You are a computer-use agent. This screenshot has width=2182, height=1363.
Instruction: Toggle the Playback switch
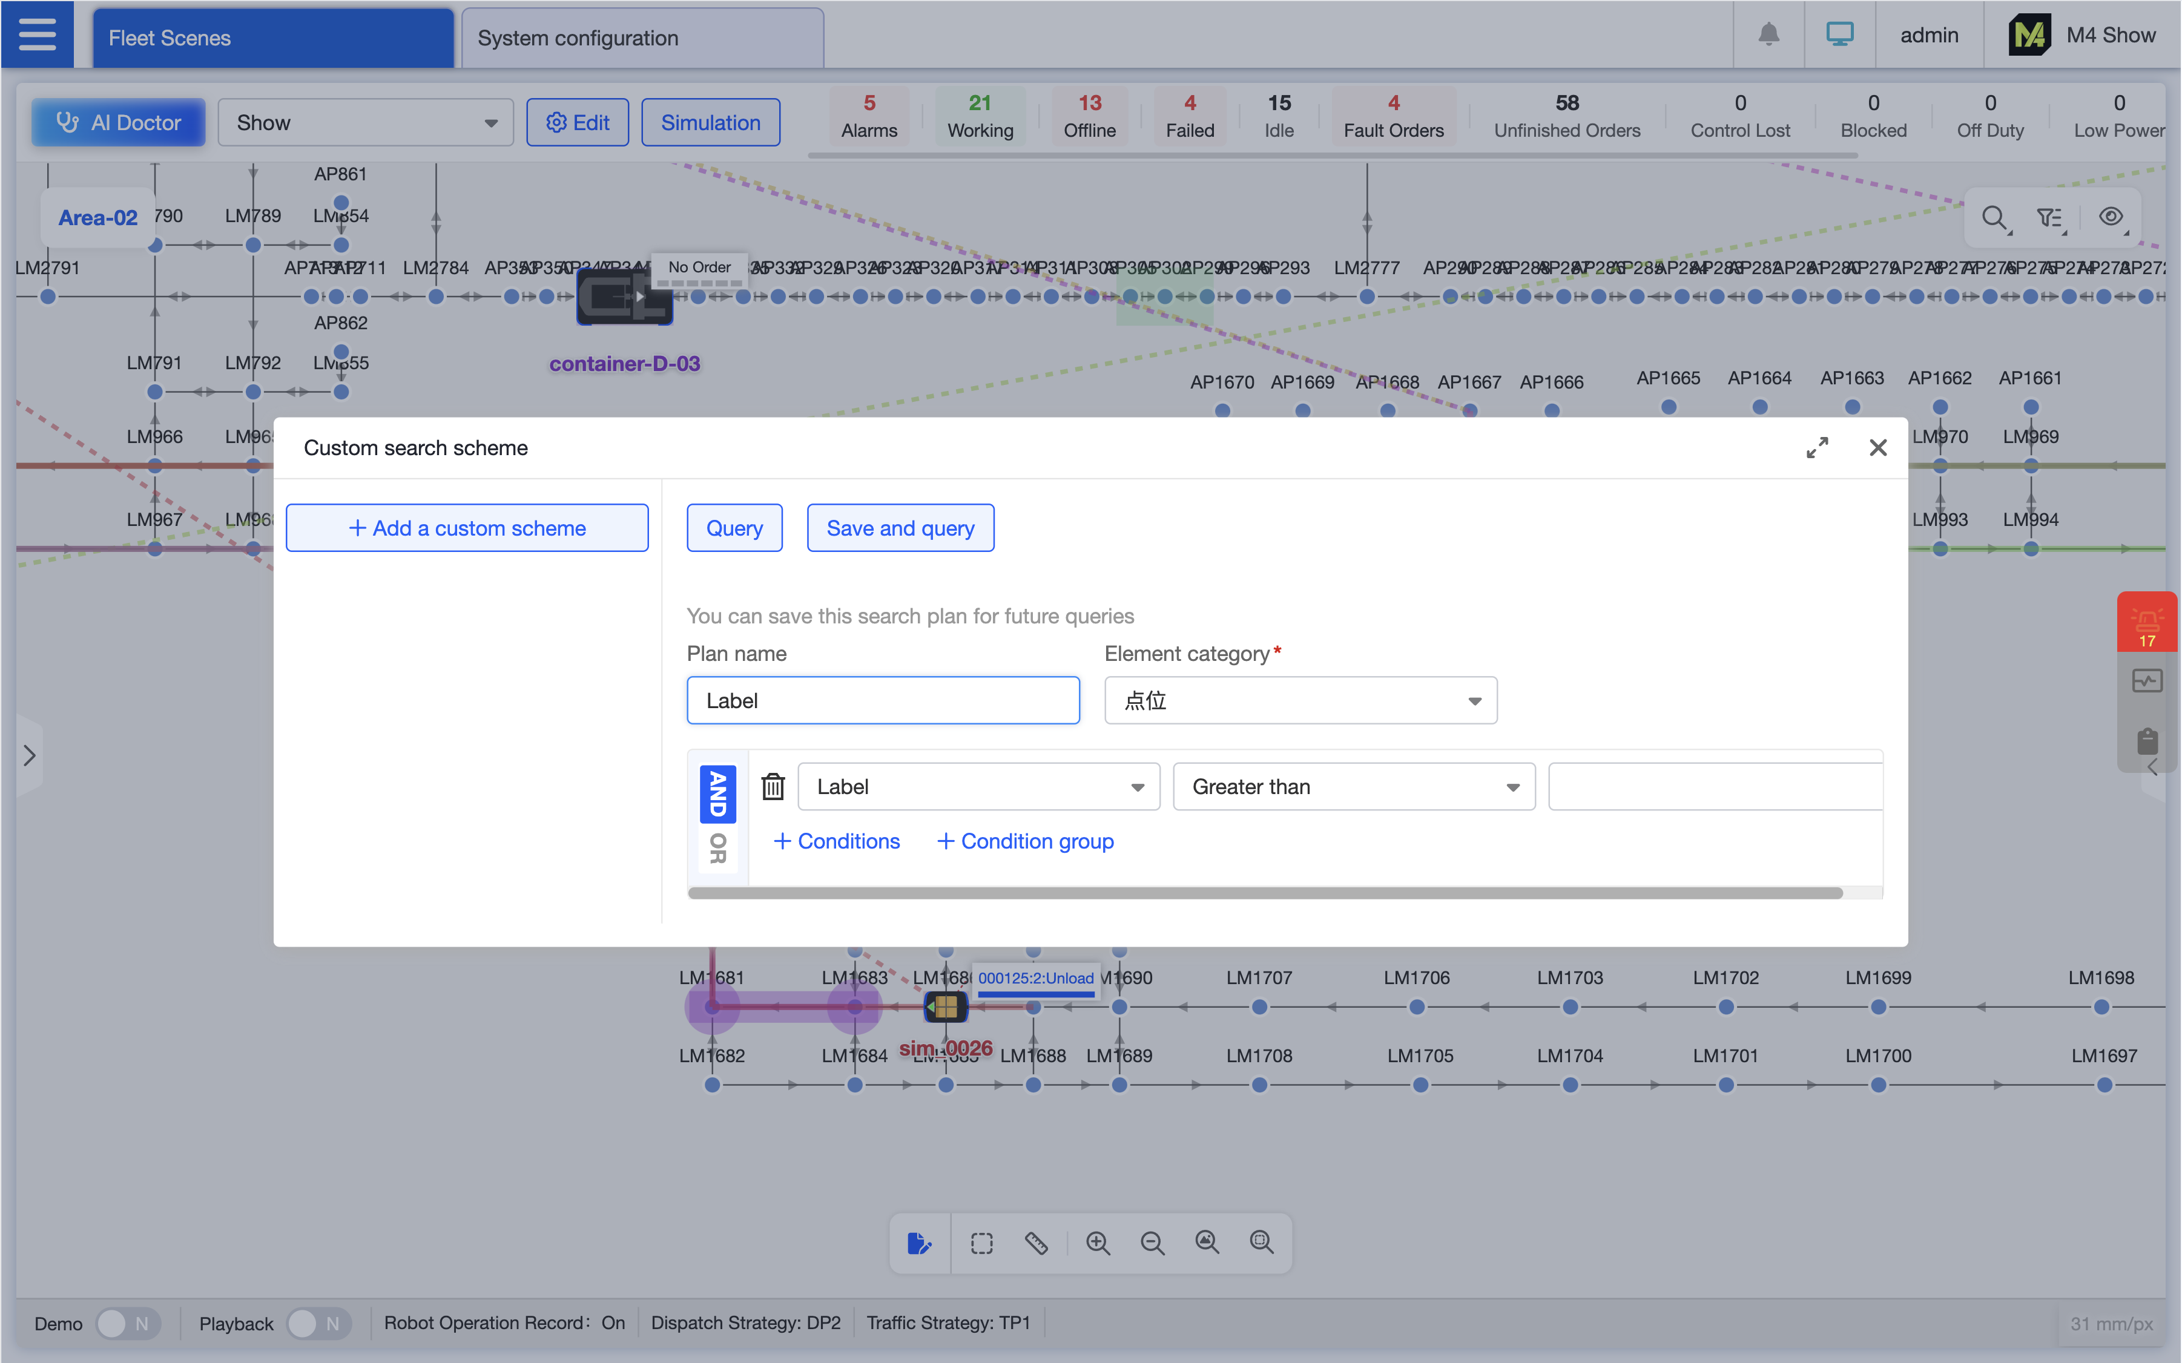318,1323
